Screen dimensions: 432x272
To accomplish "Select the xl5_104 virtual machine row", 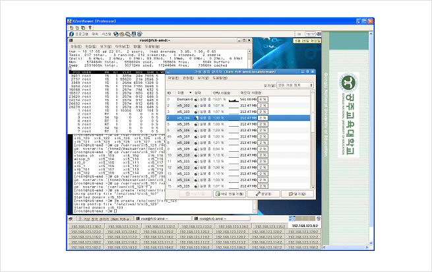I will coord(238,118).
